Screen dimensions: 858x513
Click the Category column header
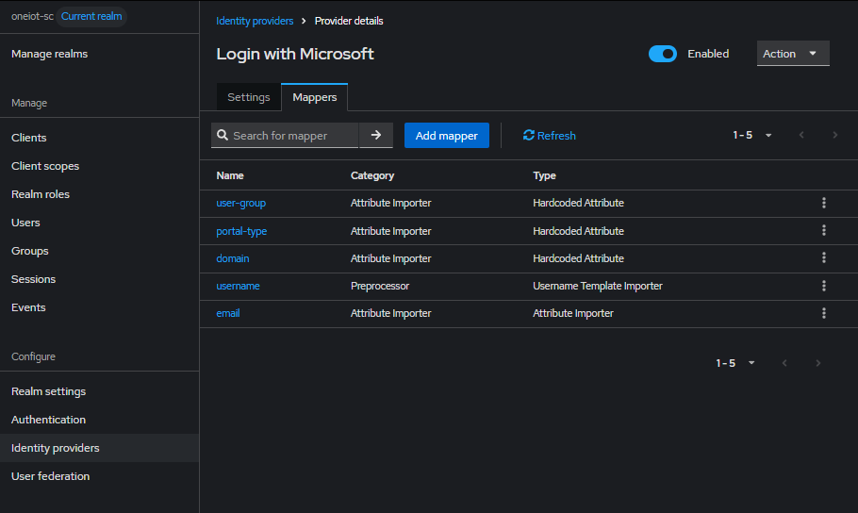point(372,175)
